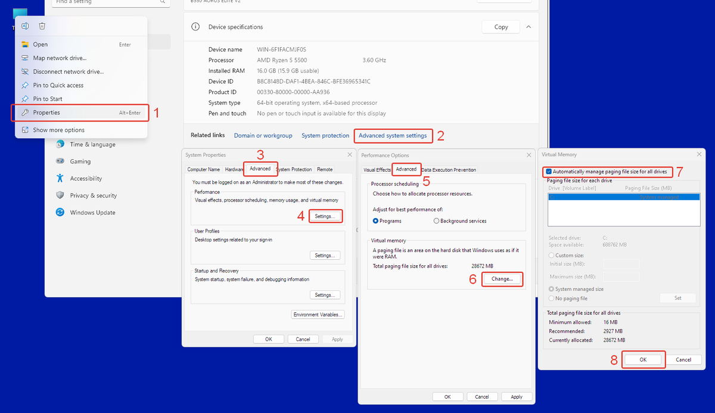The width and height of the screenshot is (715, 413).
Task: Select No paging file radio button
Action: 551,299
